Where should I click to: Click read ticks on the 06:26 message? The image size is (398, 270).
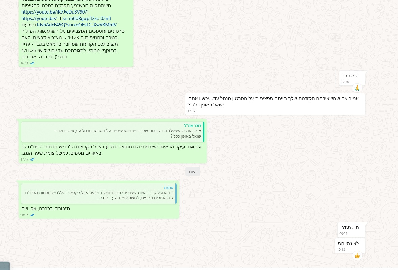[32, 215]
